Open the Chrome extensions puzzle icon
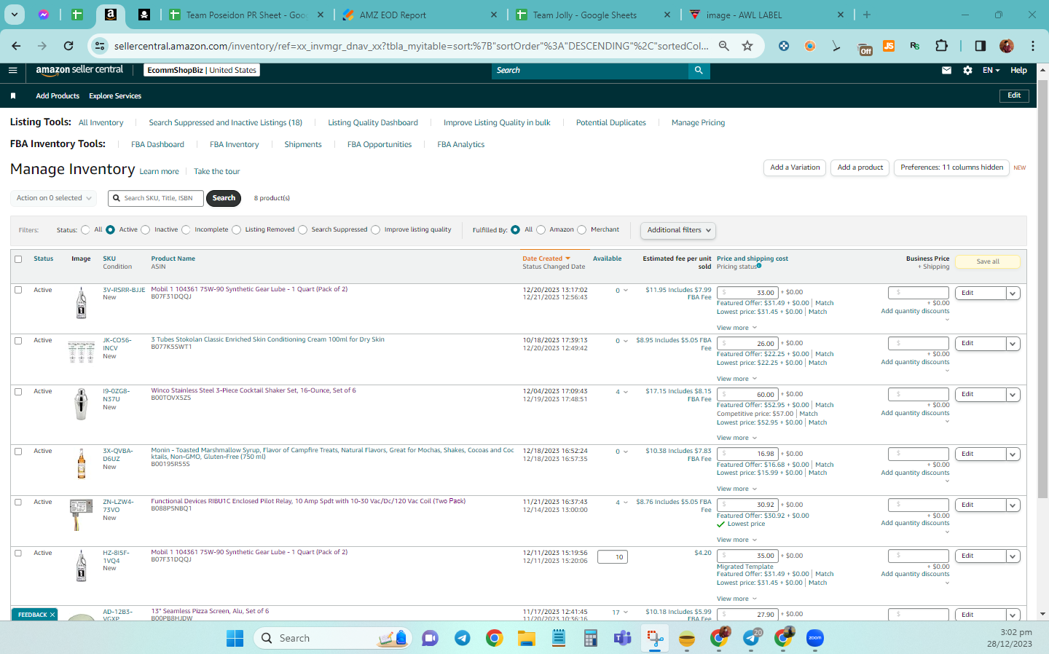Screen dimensions: 1049x654 pos(941,46)
